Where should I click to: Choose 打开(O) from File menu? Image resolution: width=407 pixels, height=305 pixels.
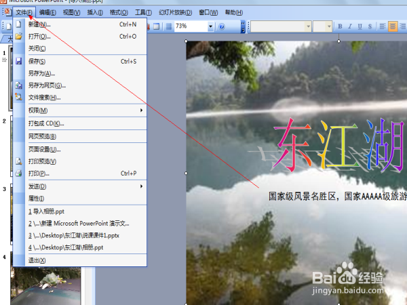click(81, 37)
